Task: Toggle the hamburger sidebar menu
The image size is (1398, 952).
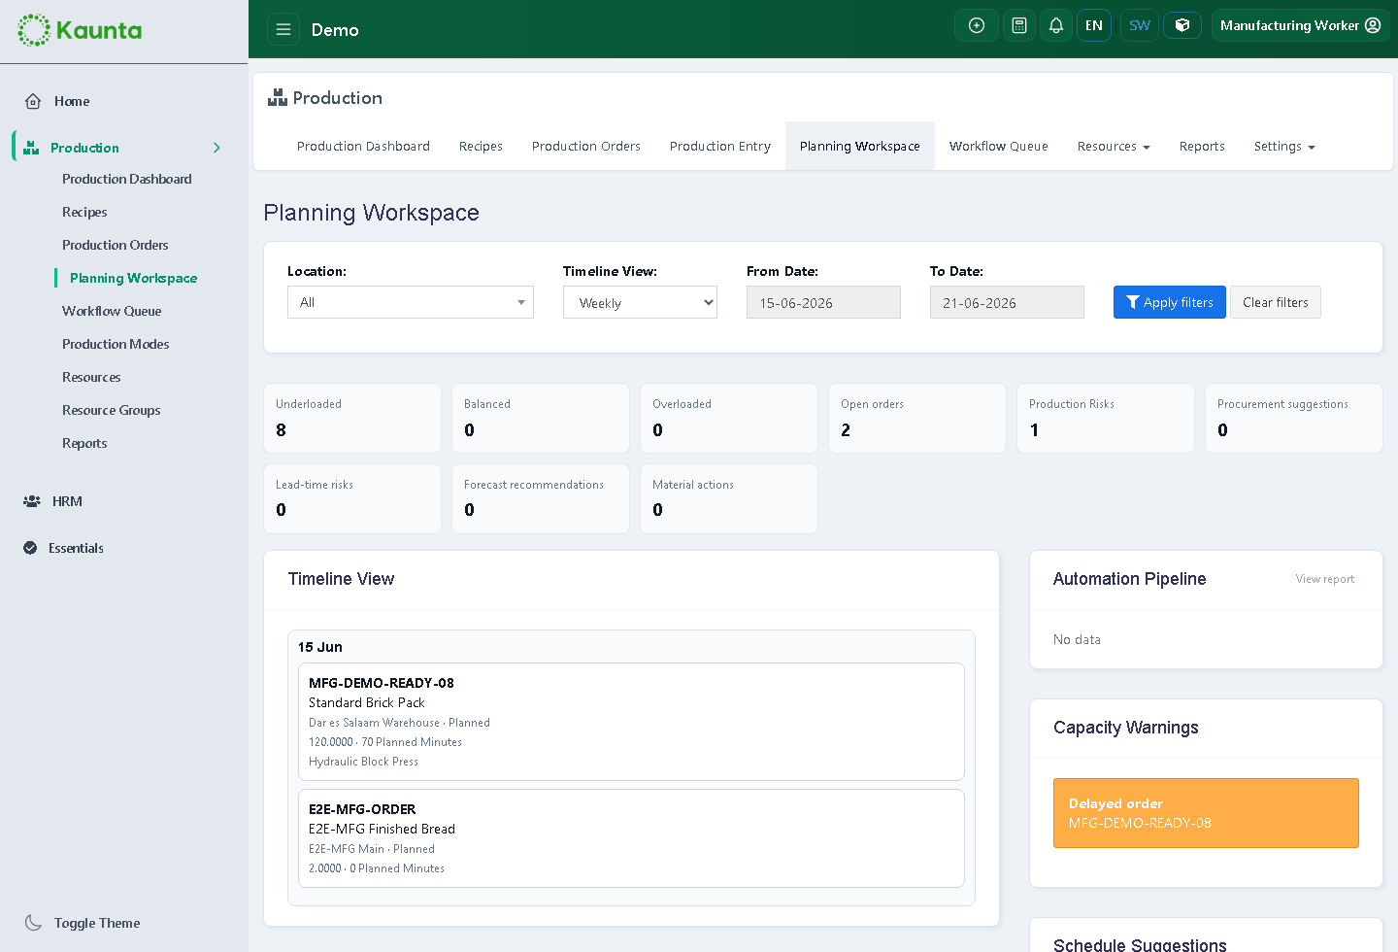Action: coord(283,29)
